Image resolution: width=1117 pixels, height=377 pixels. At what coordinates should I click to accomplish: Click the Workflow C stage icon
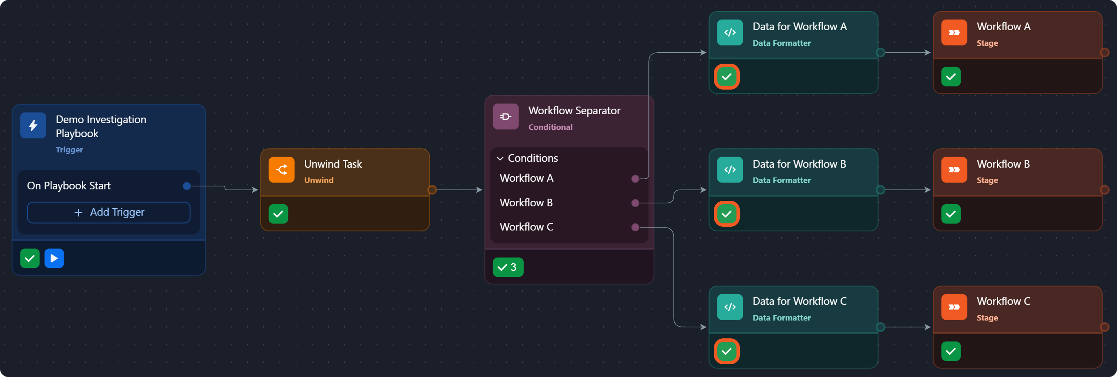tap(954, 307)
